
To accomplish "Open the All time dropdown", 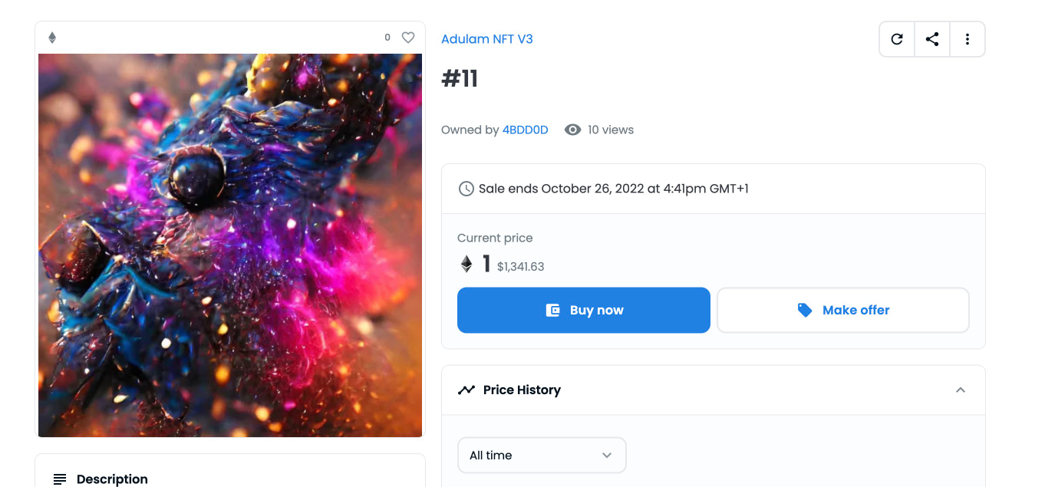I will [542, 455].
